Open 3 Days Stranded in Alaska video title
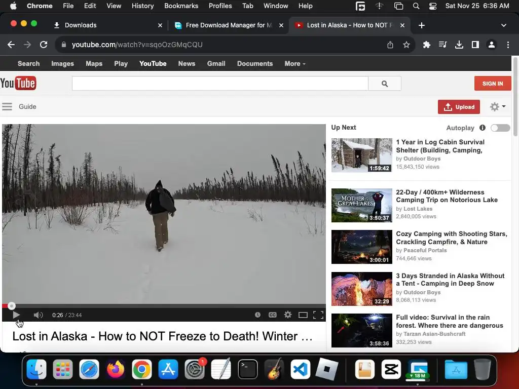Screen dimensions: 519x389 [x=450, y=280]
